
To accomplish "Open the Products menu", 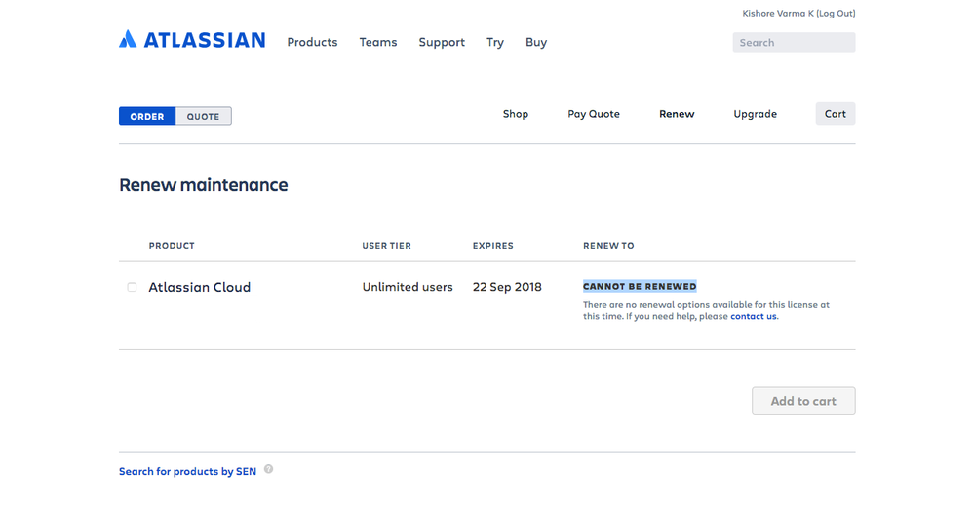I will (312, 42).
